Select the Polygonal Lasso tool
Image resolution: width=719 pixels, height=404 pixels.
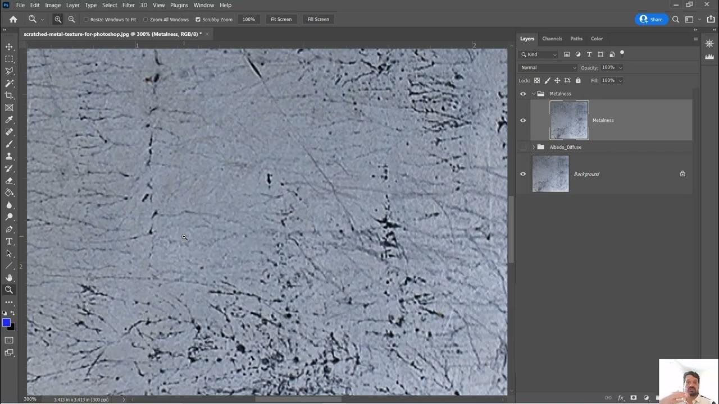(x=9, y=71)
